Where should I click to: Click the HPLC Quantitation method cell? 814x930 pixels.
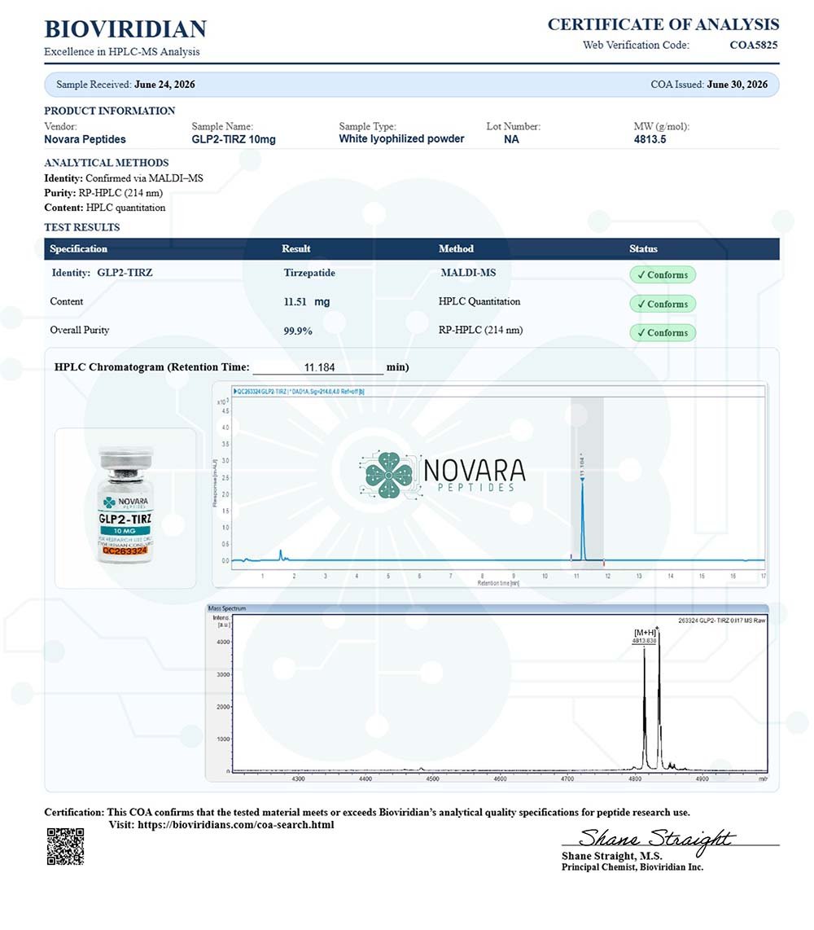[x=479, y=301]
